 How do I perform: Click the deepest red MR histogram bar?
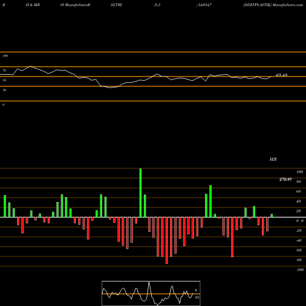tap(166, 241)
